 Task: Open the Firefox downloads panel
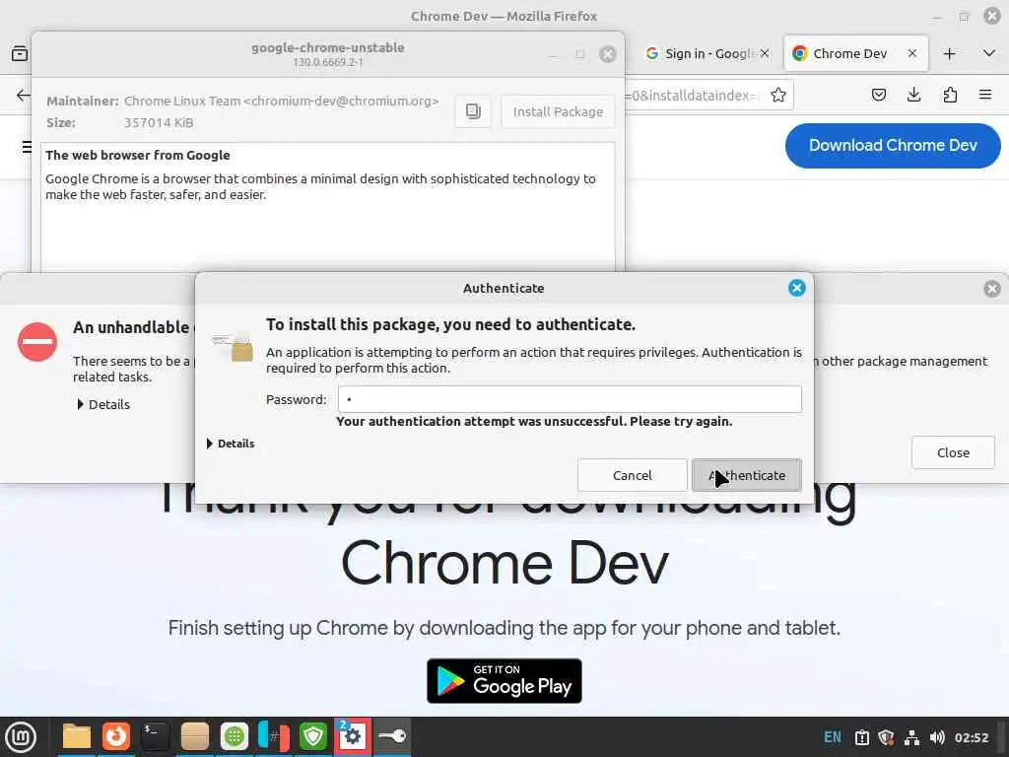(913, 96)
